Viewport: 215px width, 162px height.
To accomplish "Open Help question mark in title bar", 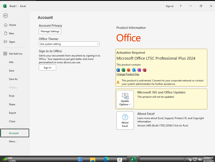I will (x=181, y=6).
